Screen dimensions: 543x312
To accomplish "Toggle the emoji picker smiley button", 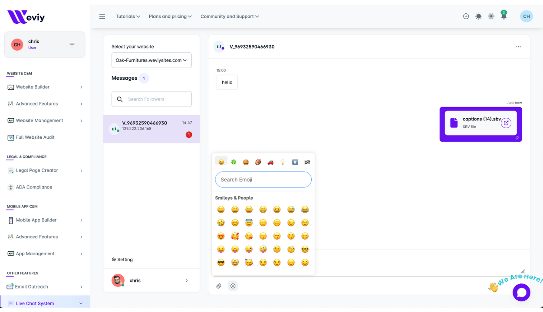I will pyautogui.click(x=233, y=286).
